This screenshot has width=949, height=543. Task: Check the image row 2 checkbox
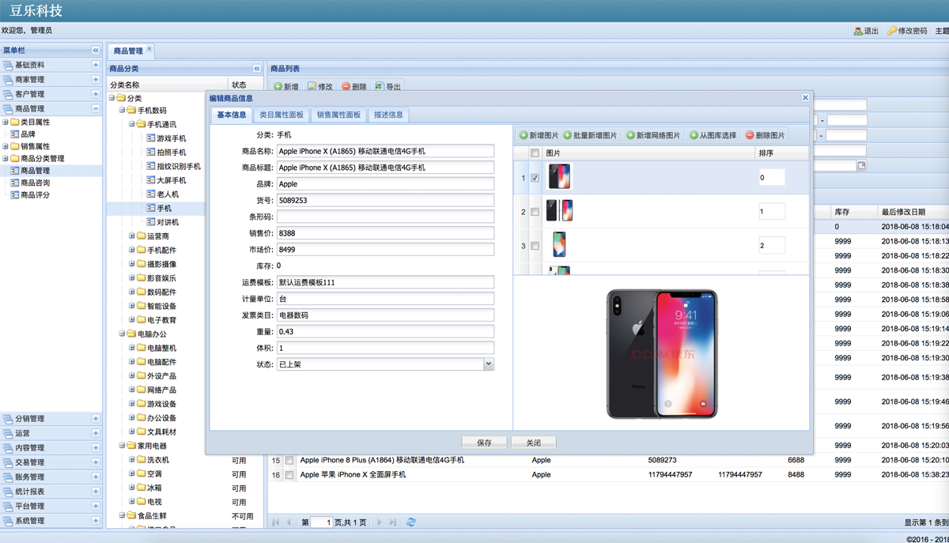point(535,212)
